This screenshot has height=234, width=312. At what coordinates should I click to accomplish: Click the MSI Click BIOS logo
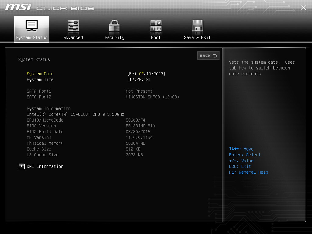[49, 8]
